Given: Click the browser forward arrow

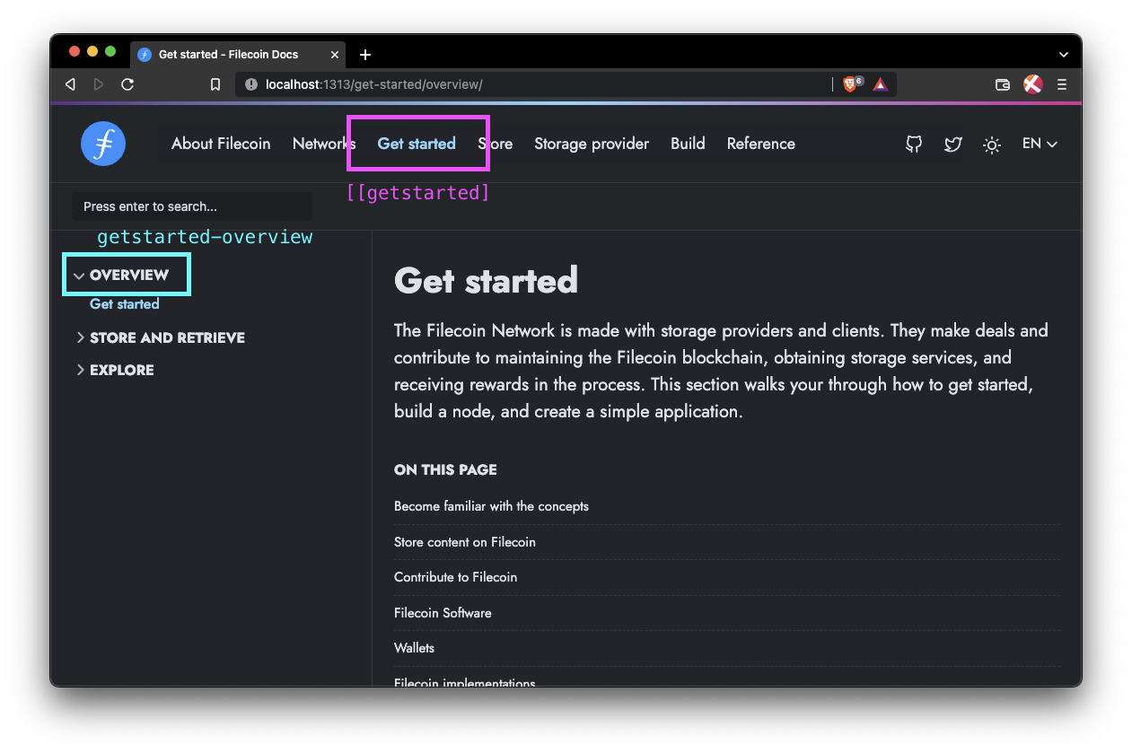Looking at the screenshot, I should (x=99, y=84).
